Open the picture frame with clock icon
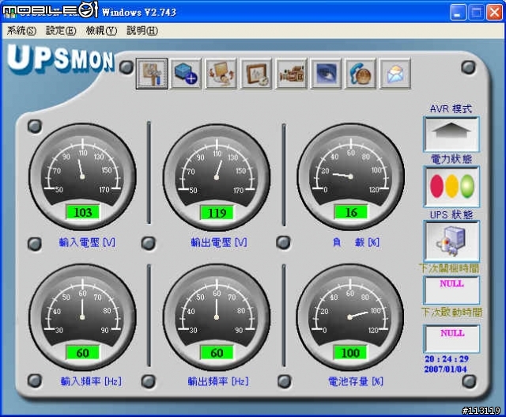Image resolution: width=506 pixels, height=417 pixels. [x=256, y=74]
